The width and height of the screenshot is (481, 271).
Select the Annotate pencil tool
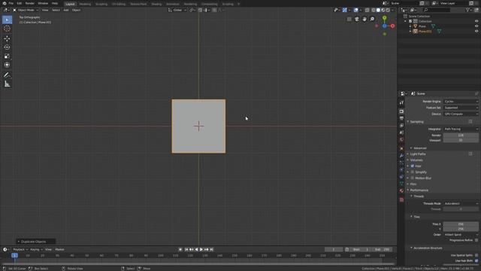coord(7,75)
